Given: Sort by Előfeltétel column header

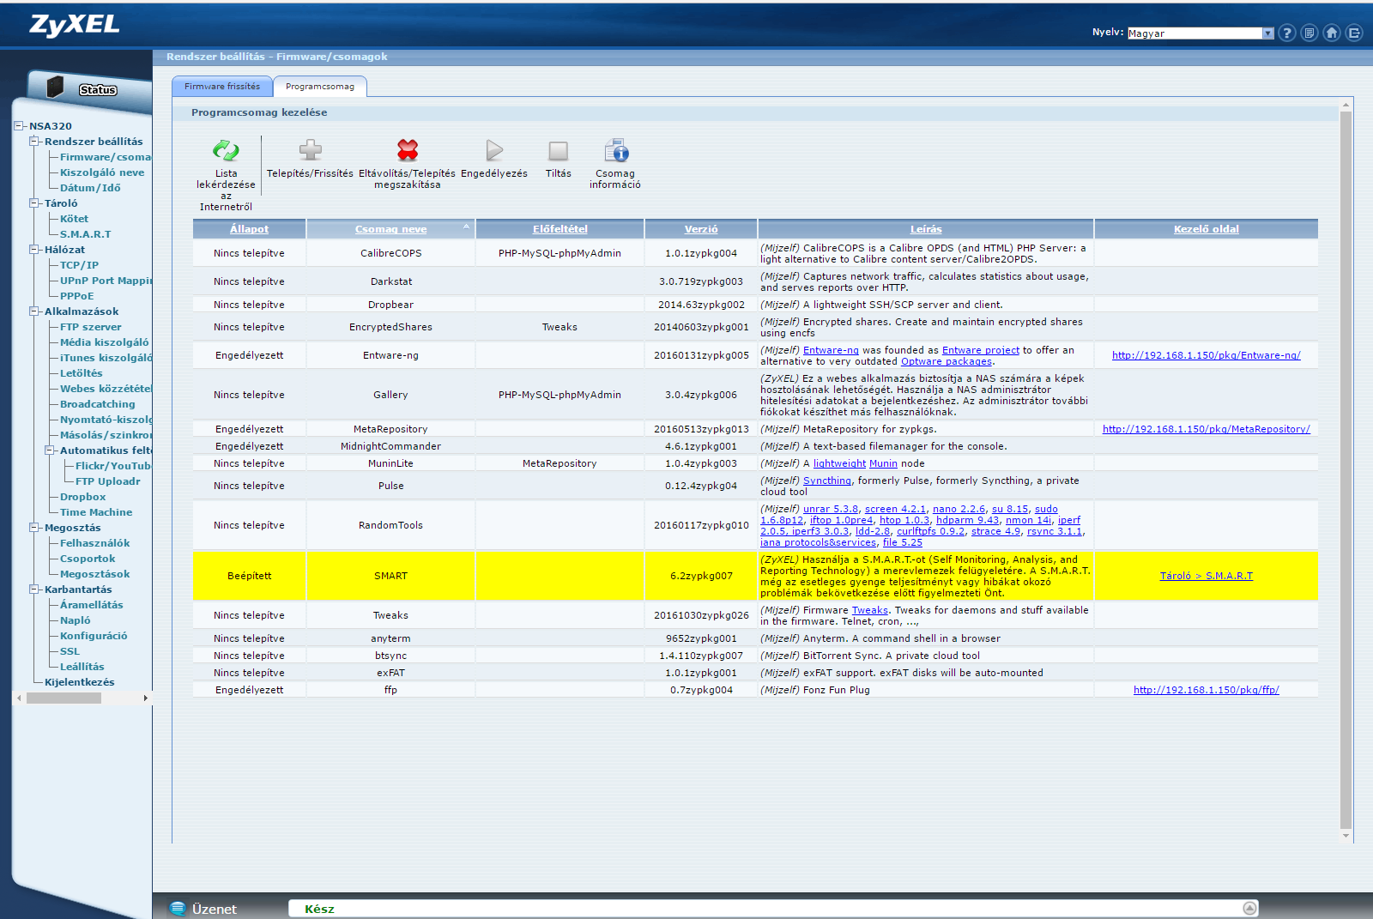Looking at the screenshot, I should point(559,229).
